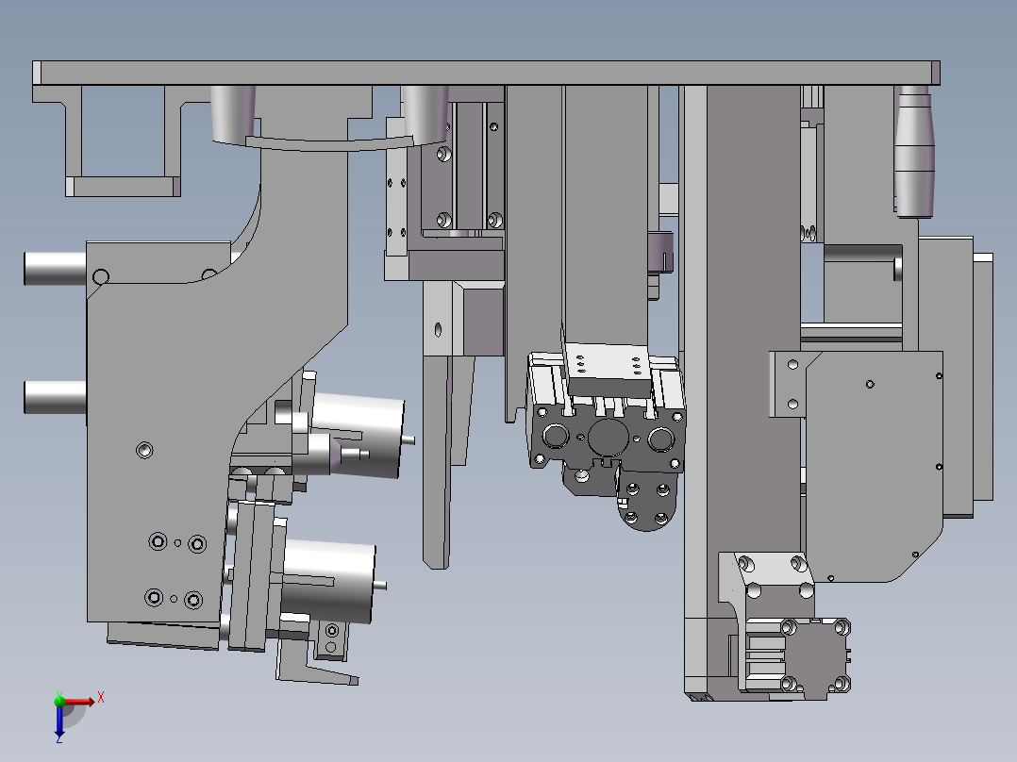
Task: Select the knurled cylindrical handle at top right
Action: [x=914, y=153]
